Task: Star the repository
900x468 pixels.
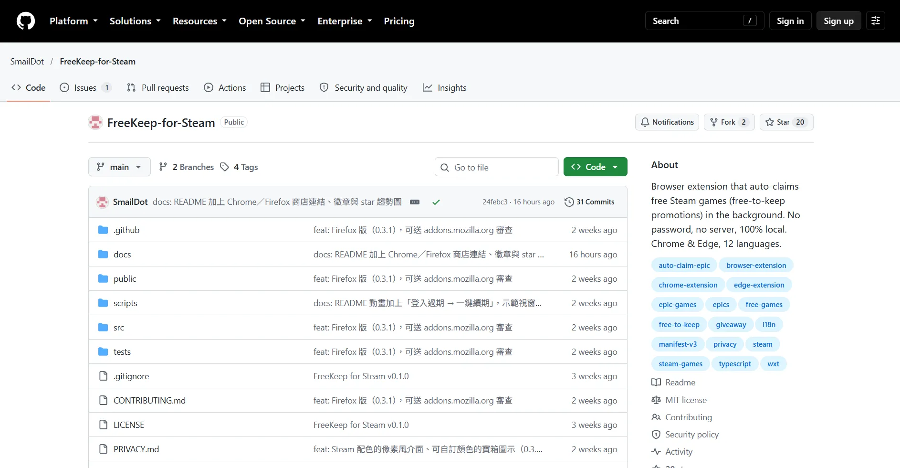Action: point(786,122)
